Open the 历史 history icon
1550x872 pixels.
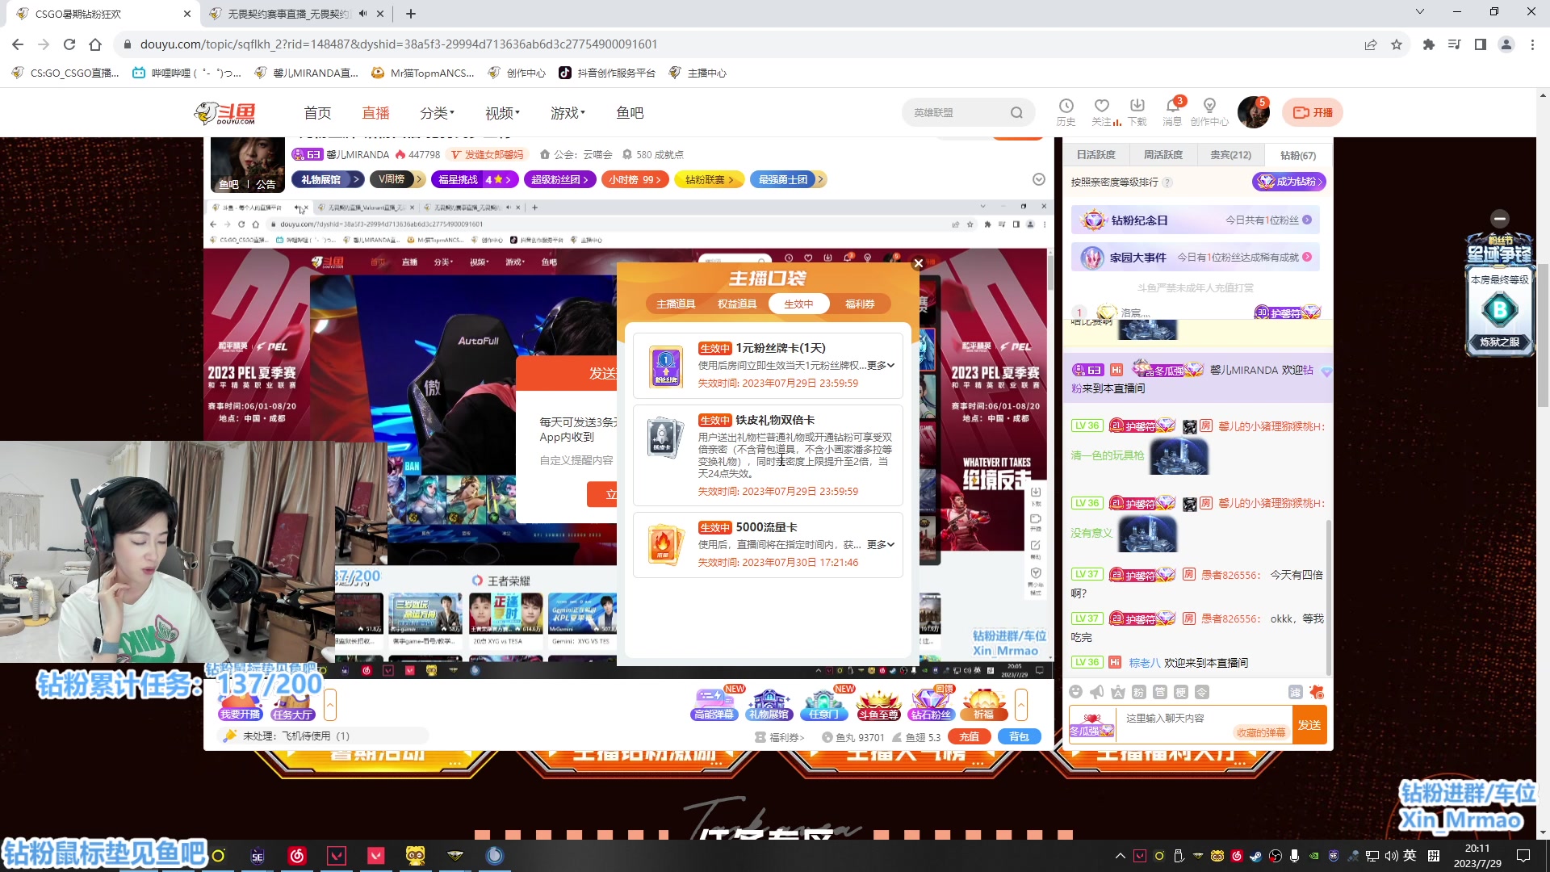(x=1066, y=111)
